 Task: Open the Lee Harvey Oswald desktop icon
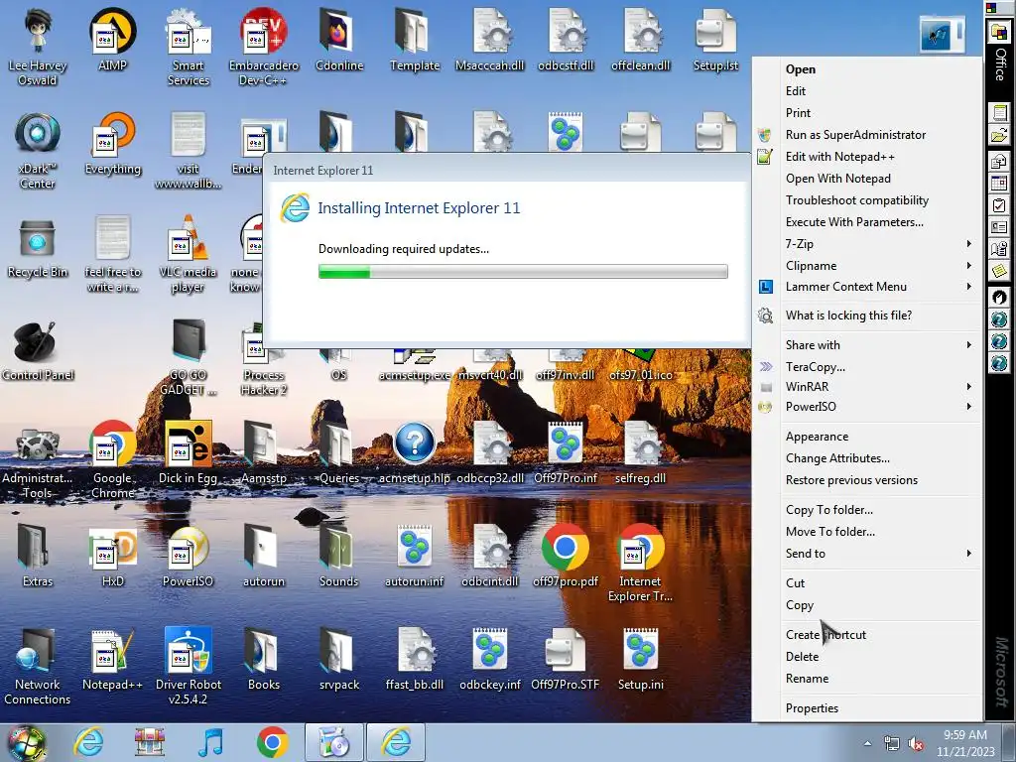coord(37,47)
